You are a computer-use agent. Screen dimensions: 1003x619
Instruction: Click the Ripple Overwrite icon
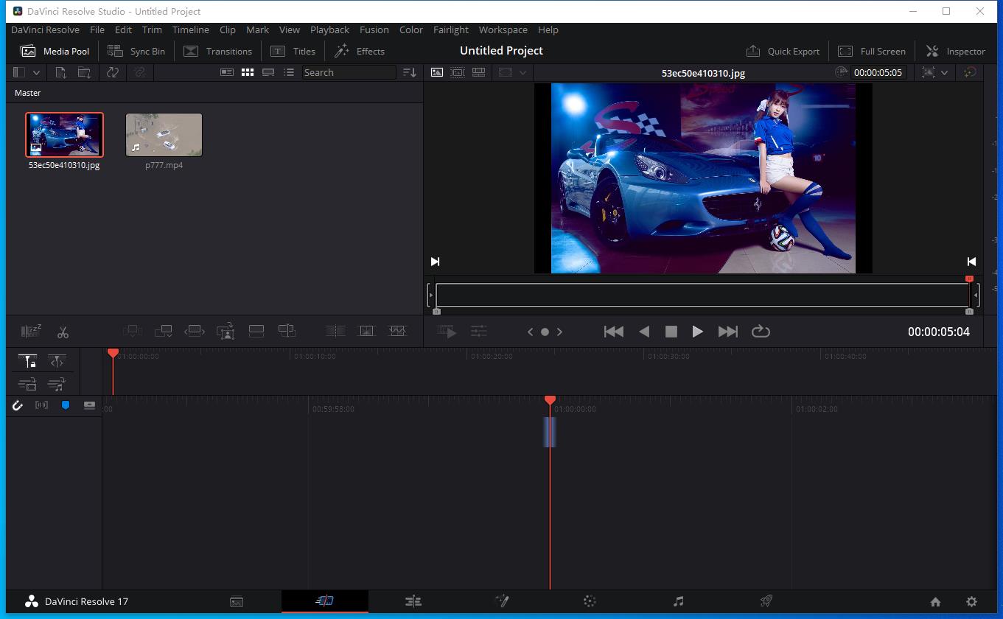point(195,332)
